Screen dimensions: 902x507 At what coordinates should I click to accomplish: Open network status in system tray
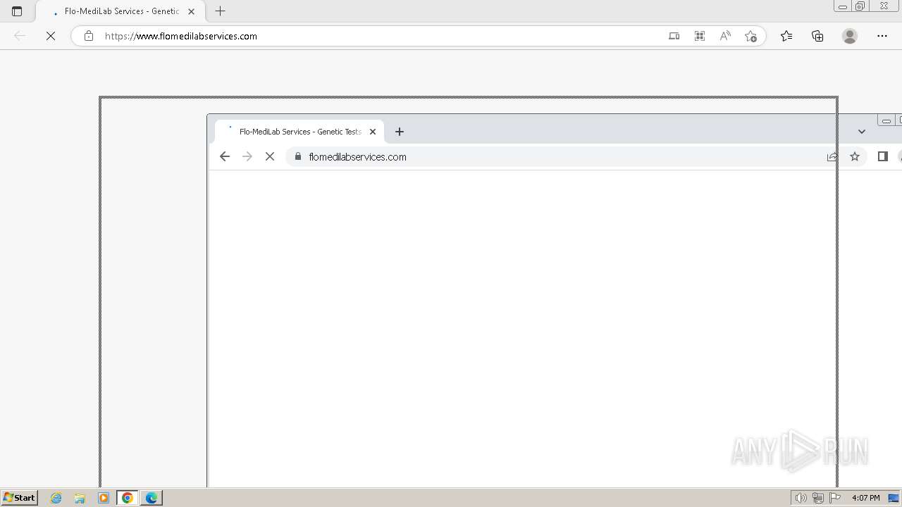818,498
